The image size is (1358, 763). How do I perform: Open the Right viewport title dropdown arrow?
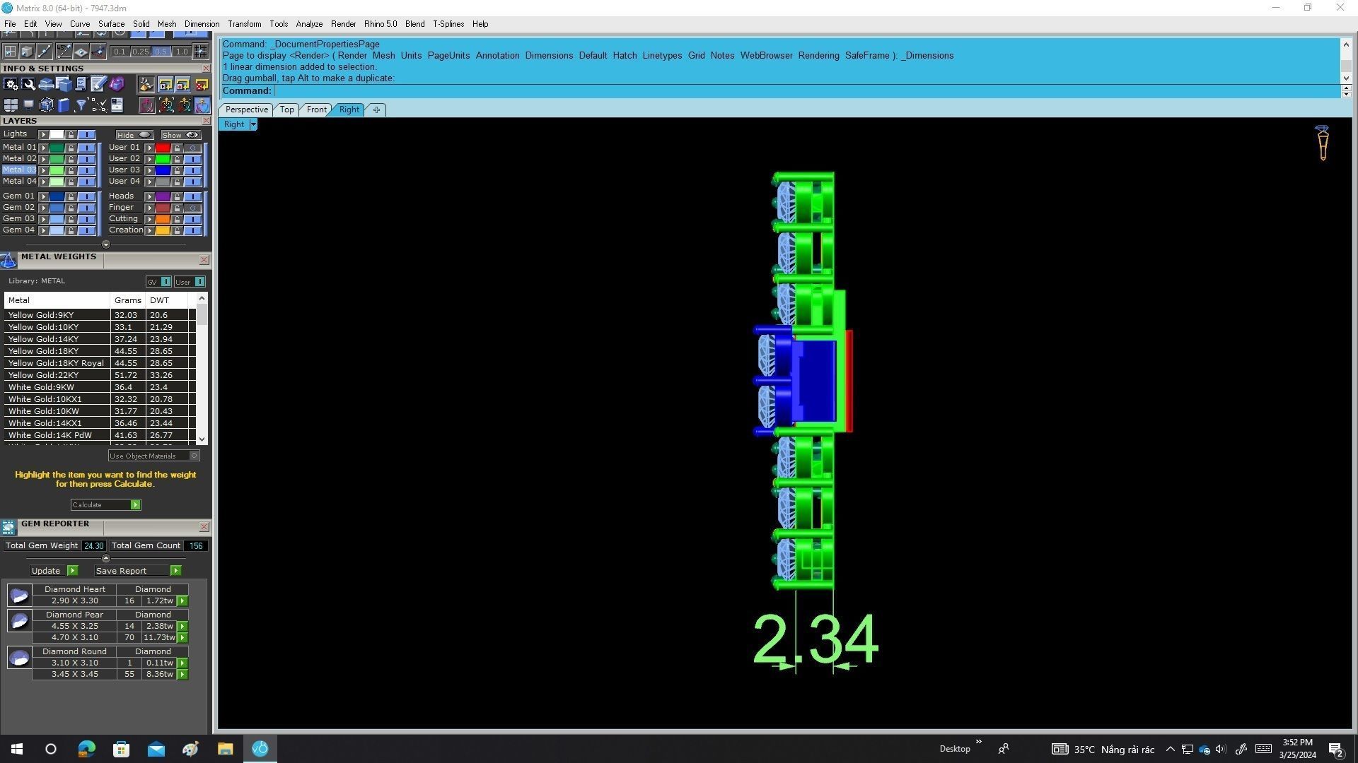click(253, 124)
